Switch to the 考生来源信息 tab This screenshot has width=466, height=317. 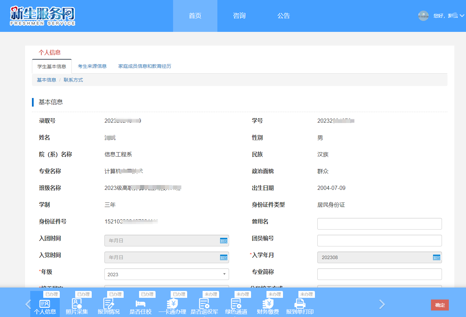(x=92, y=66)
